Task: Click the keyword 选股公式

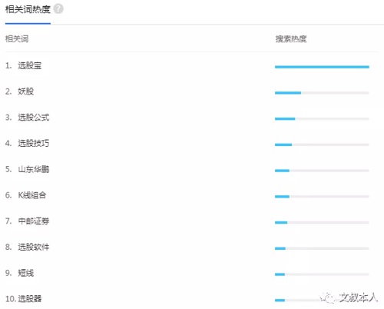Action: [x=34, y=118]
